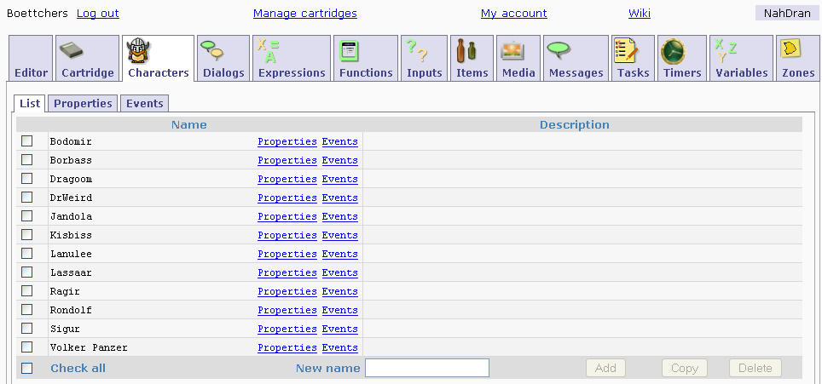Click the Manage cartridges link

point(304,14)
